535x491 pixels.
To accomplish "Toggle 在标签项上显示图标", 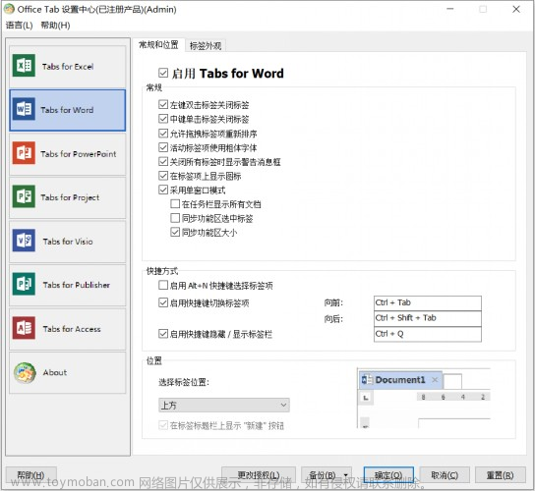I will (163, 176).
